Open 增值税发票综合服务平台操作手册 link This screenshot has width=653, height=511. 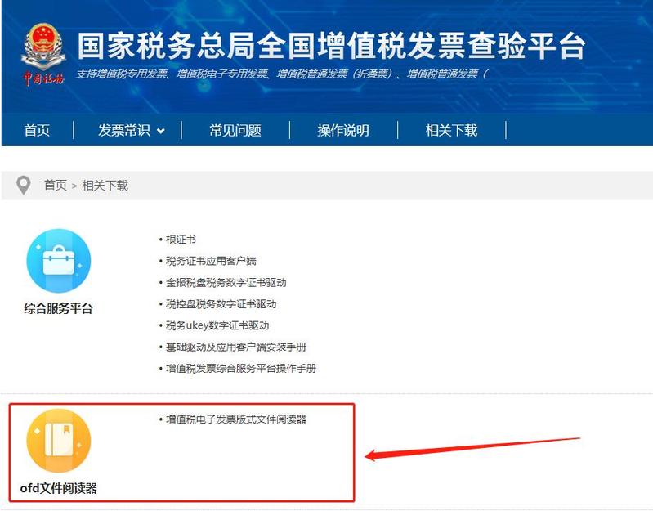[x=241, y=369]
